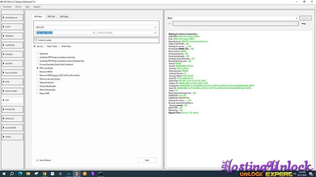Open taskbar search magnifier
This screenshot has height=177, width=316.
click(x=12, y=173)
